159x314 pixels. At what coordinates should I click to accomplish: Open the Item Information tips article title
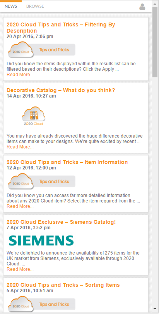pyautogui.click(x=67, y=162)
